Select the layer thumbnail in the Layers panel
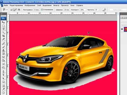 pyautogui.click(x=126, y=29)
